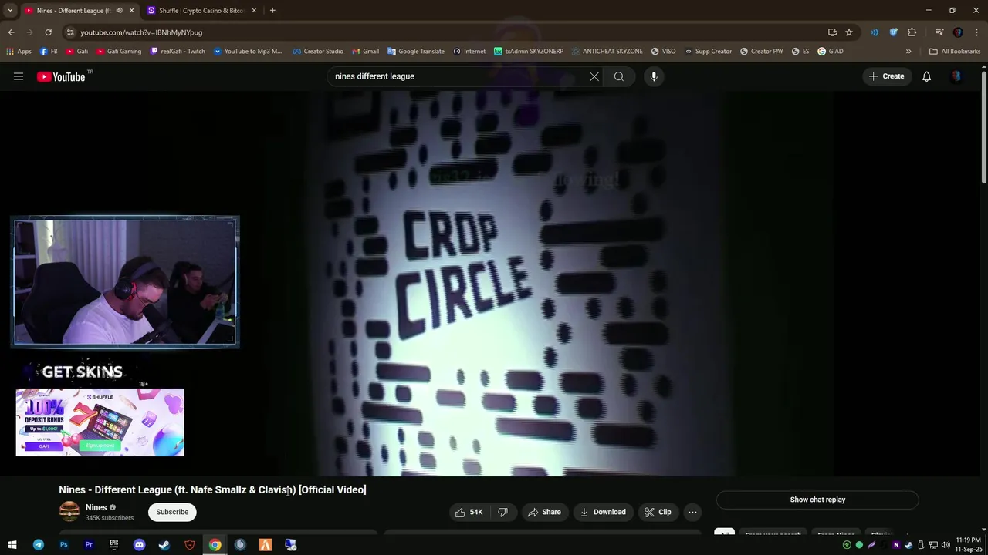Image resolution: width=988 pixels, height=555 pixels.
Task: Open the Chrome three-dot menu
Action: [976, 32]
